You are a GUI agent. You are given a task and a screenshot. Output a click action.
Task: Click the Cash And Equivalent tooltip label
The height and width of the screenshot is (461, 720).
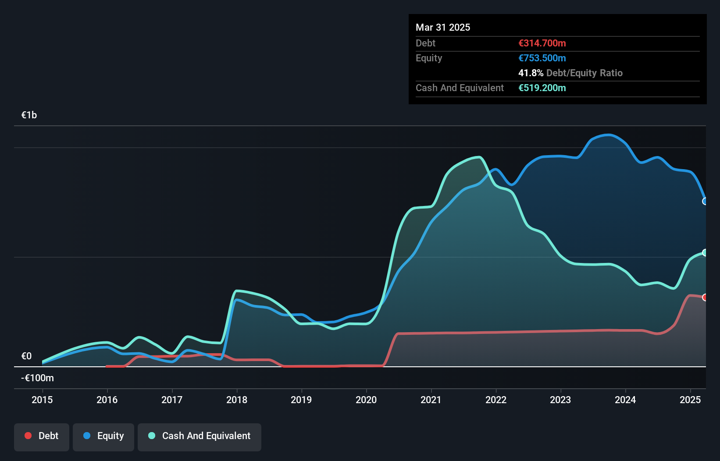tap(460, 88)
